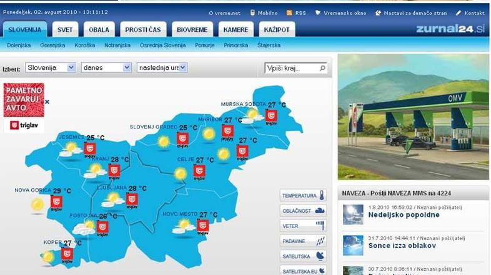491x275 pixels.
Task: Click the Triglav logo next to Murska Sobota
Action: 271,117
